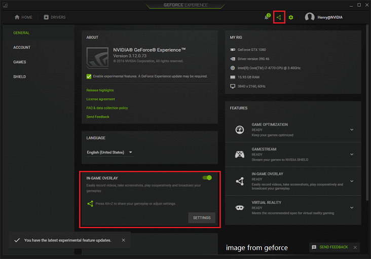The image size is (371, 259).
Task: Switch to the Shield settings tab
Action: click(19, 77)
